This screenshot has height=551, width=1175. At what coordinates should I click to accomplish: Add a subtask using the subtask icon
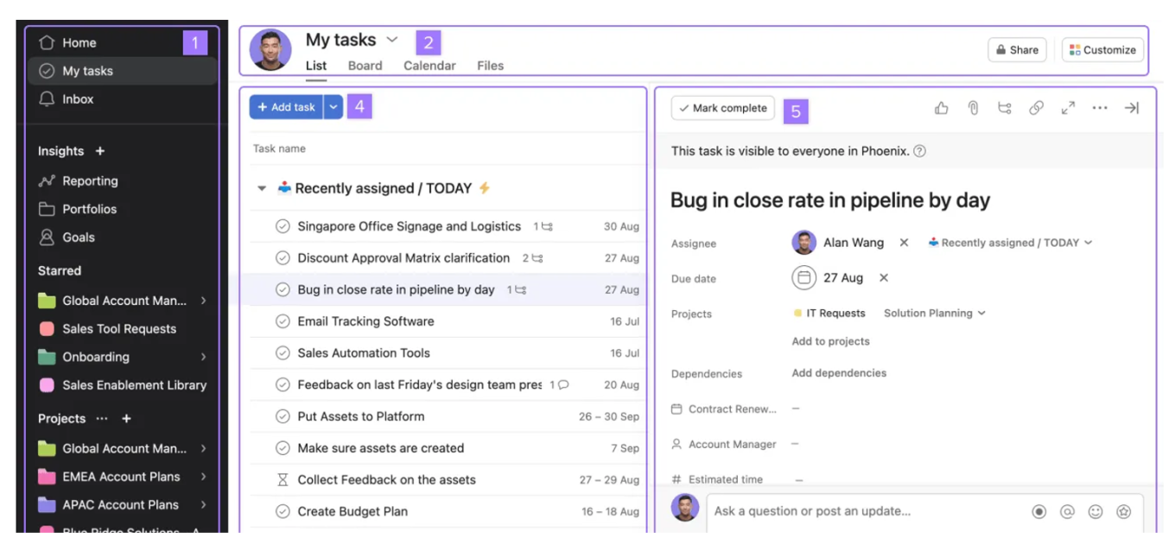(x=1005, y=107)
